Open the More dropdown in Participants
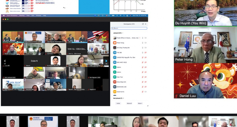 140,103
